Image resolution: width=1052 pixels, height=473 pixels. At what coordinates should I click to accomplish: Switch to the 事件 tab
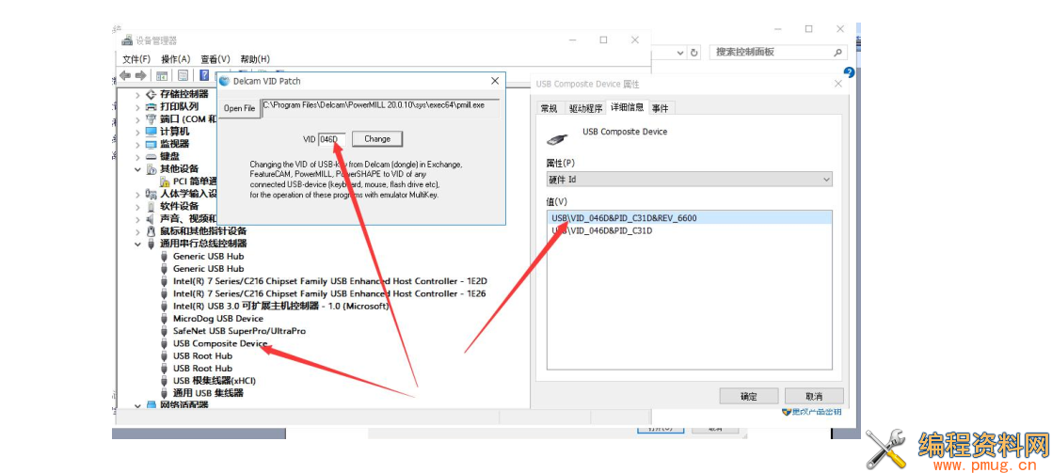pyautogui.click(x=661, y=108)
